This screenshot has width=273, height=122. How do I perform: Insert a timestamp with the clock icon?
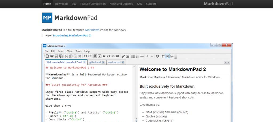[x=157, y=56]
